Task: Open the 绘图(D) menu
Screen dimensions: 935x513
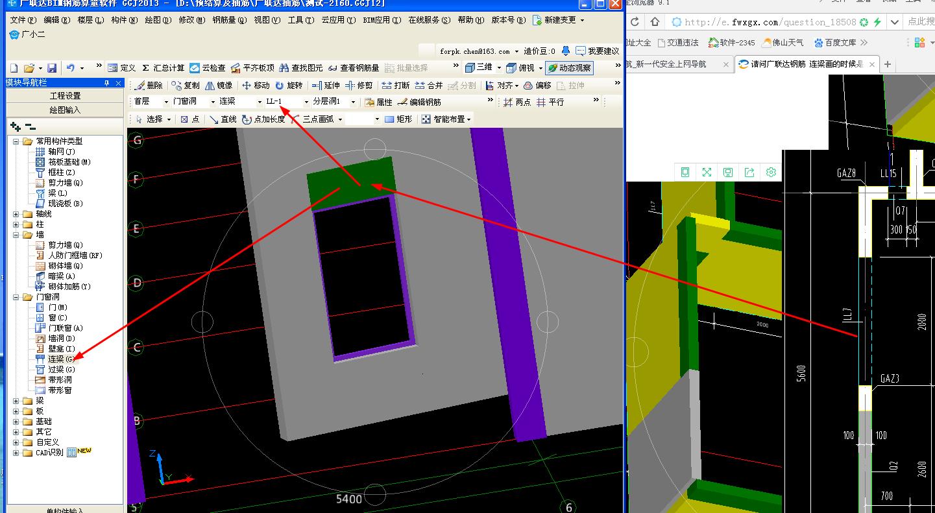Action: [x=158, y=20]
